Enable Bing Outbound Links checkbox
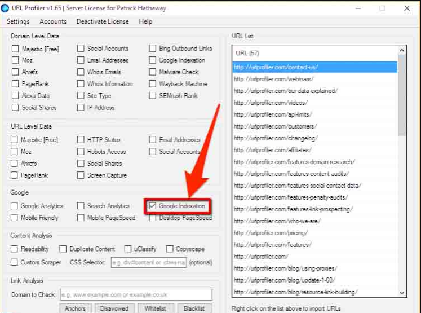Image resolution: width=421 pixels, height=313 pixels. pos(153,49)
